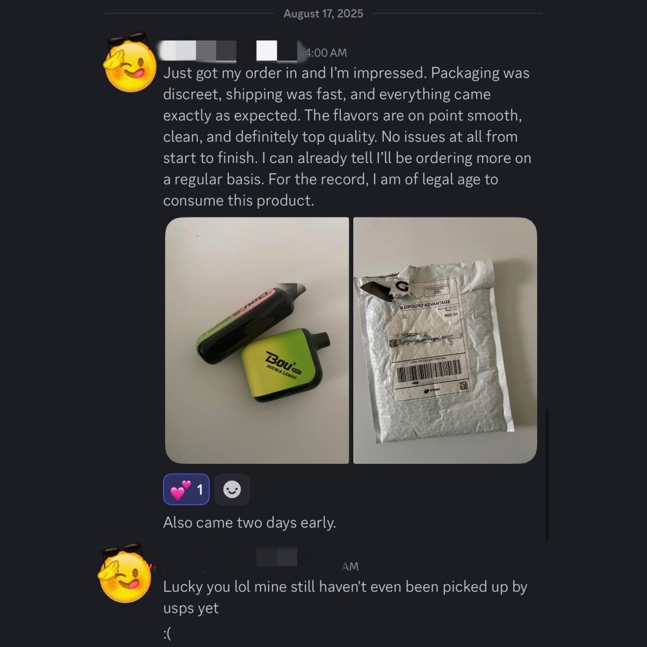This screenshot has height=647, width=647.
Task: Select the "Also came two days early." message
Action: (x=250, y=522)
